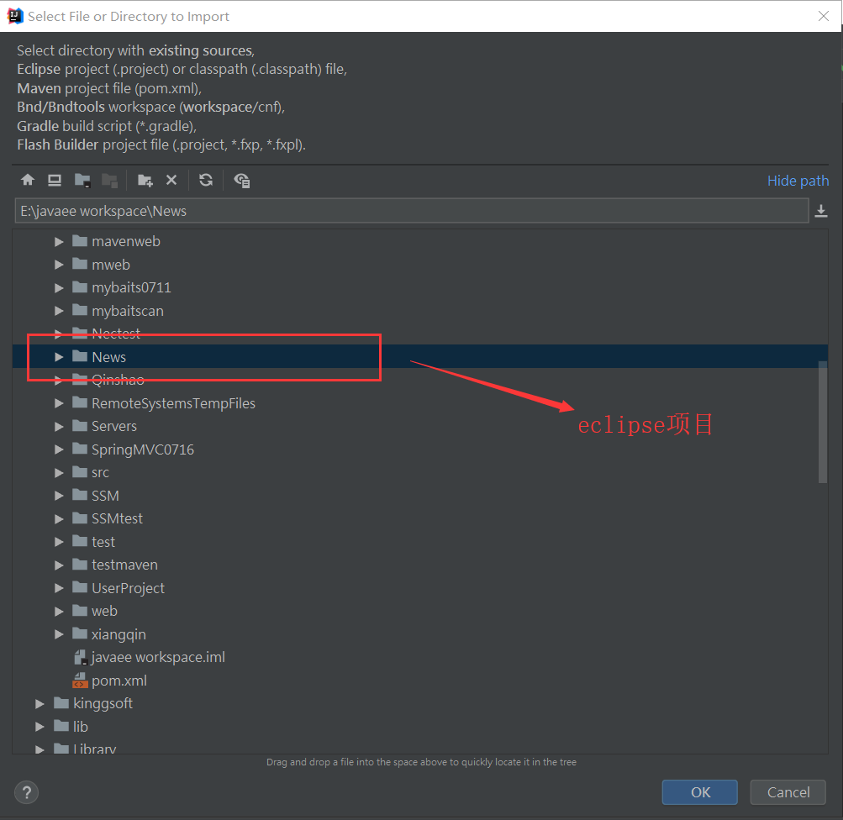Select the mybaitscan folder name

pyautogui.click(x=128, y=311)
